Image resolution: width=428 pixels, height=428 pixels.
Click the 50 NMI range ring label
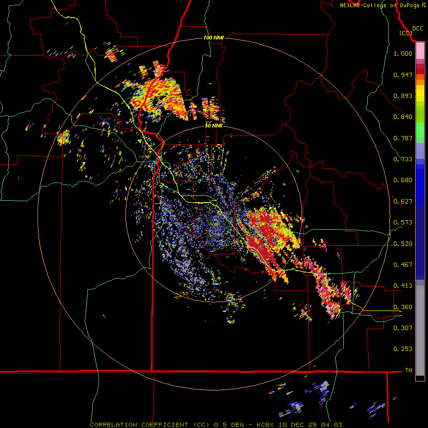(x=214, y=126)
